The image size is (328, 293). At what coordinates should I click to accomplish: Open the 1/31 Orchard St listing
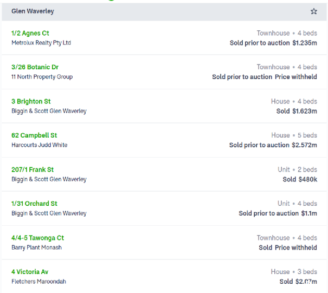point(34,204)
